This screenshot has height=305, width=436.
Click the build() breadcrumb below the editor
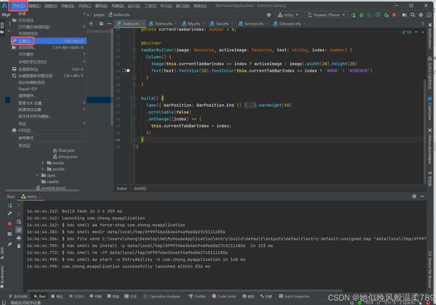140,188
